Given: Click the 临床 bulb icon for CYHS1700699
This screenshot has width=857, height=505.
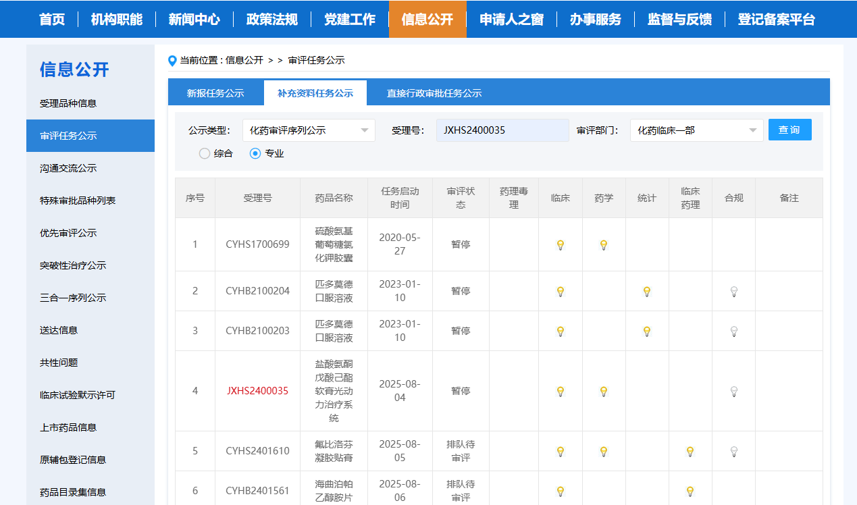Looking at the screenshot, I should pos(560,245).
